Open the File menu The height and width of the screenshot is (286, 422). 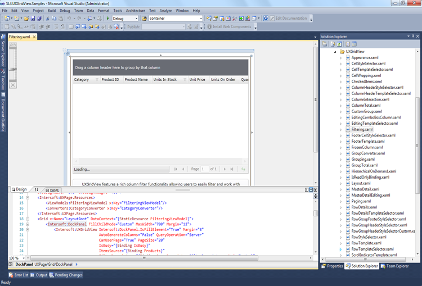(5, 11)
